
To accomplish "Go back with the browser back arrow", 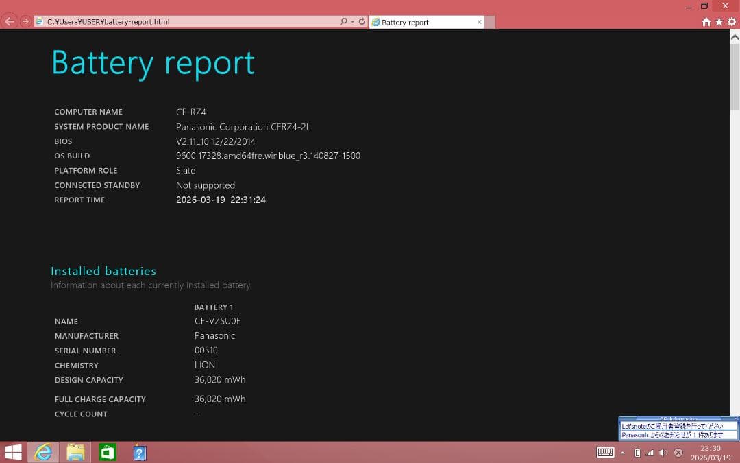I will point(10,21).
